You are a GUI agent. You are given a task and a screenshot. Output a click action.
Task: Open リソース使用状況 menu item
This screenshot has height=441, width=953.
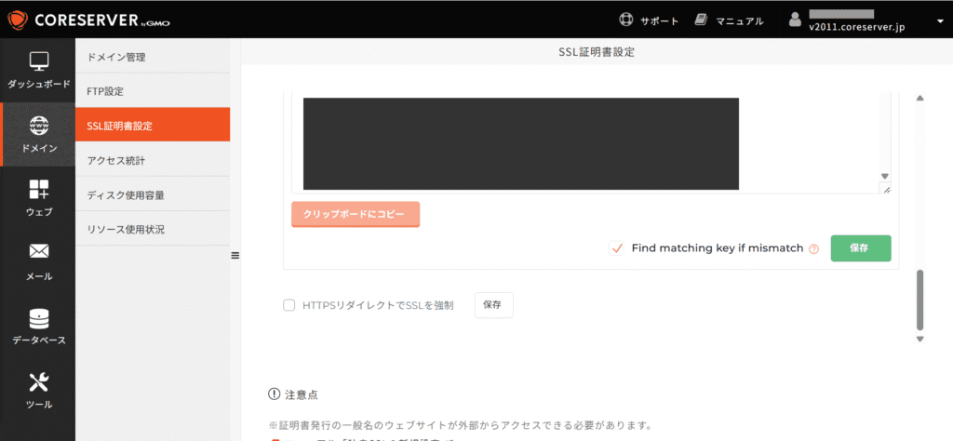coord(153,229)
